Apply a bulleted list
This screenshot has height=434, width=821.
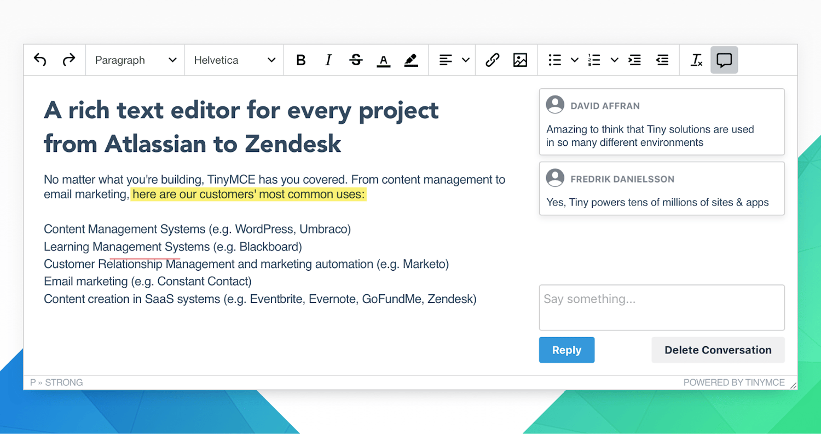coord(555,60)
